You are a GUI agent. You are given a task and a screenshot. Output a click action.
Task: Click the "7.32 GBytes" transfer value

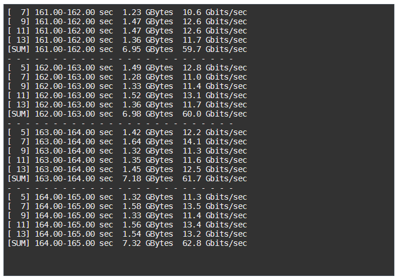click(148, 243)
